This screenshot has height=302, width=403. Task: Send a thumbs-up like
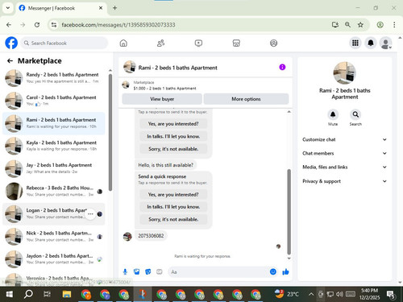[x=285, y=272]
